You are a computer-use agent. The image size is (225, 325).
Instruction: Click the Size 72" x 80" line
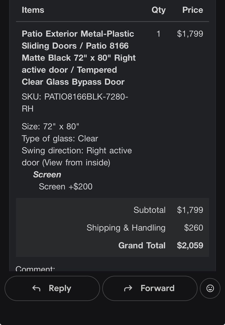(x=50, y=126)
